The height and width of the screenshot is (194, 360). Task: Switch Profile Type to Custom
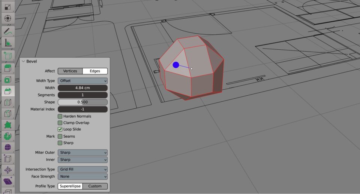pos(95,186)
